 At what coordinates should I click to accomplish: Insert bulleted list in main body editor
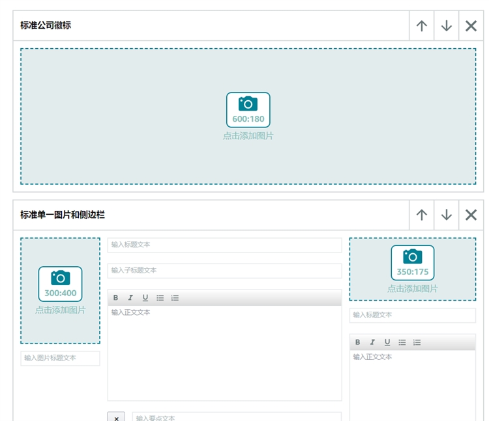[x=160, y=298]
